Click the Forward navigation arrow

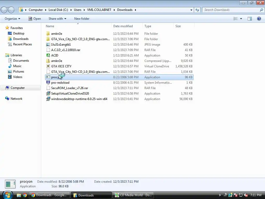click(11, 10)
